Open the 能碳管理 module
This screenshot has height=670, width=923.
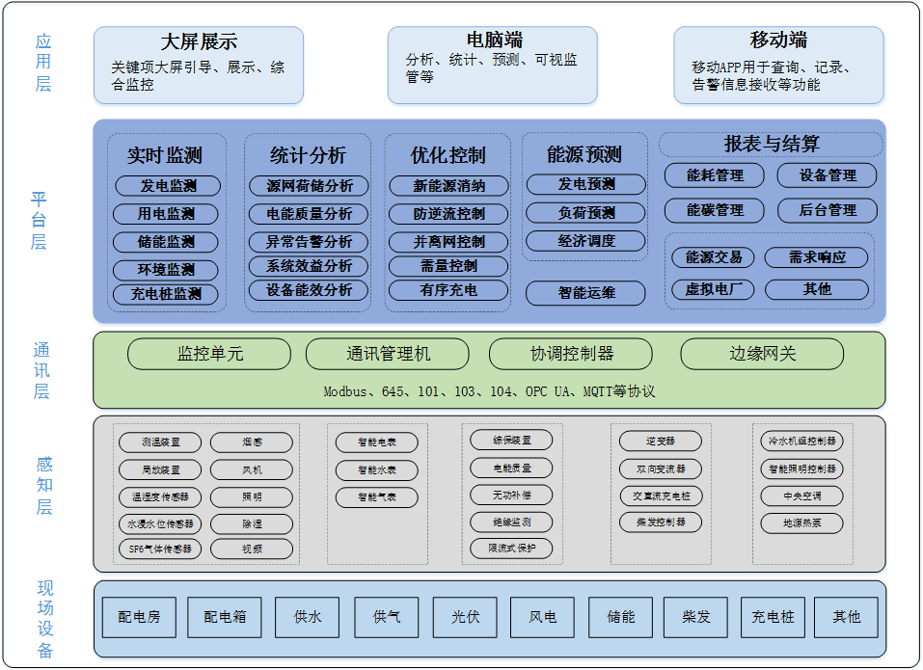click(x=714, y=210)
